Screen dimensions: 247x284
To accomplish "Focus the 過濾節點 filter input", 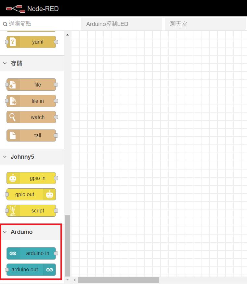I will pyautogui.click(x=35, y=24).
